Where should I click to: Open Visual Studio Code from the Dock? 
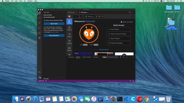click(x=126, y=99)
